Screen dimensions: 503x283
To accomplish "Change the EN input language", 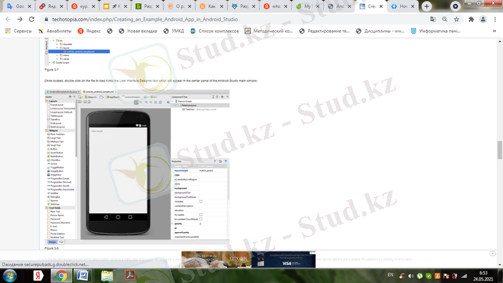I will coord(390,275).
